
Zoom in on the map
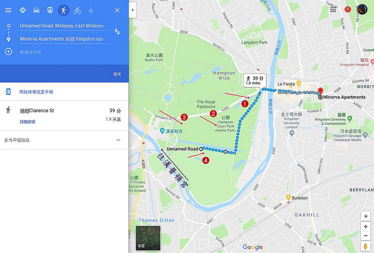point(366,226)
